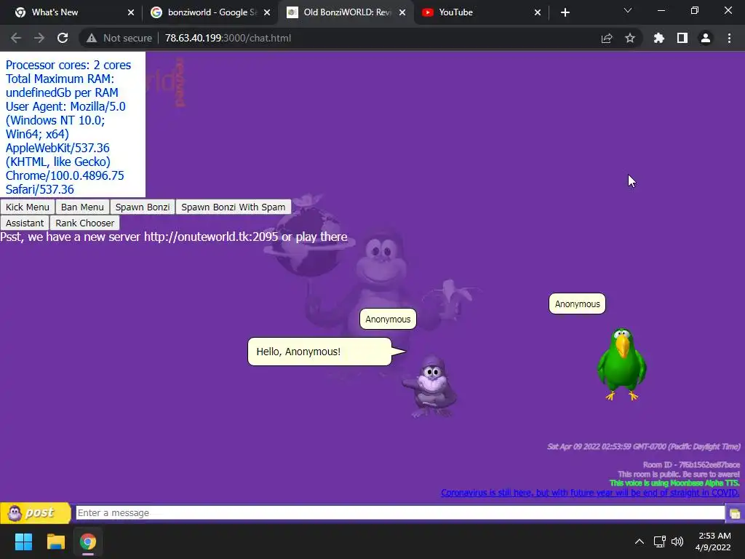This screenshot has width=745, height=559.
Task: Close the bonziworld Google Search tab
Action: coord(267,12)
